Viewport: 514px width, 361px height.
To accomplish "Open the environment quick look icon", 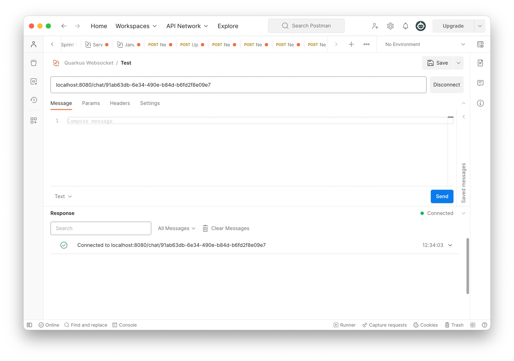I will click(480, 44).
